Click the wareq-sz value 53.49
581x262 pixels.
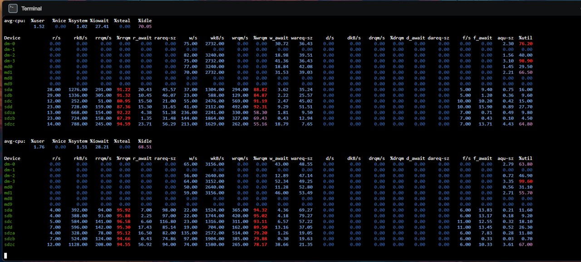[x=306, y=193]
